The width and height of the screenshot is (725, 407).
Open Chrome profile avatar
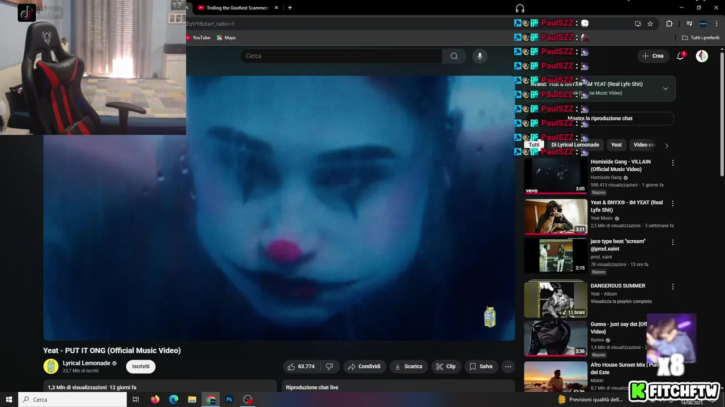(703, 24)
